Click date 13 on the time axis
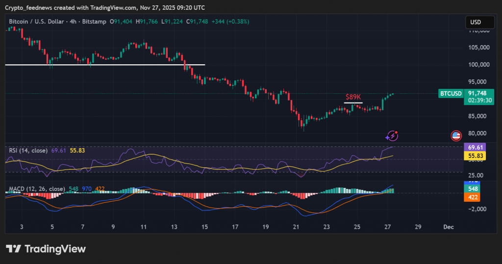 tap(174, 227)
